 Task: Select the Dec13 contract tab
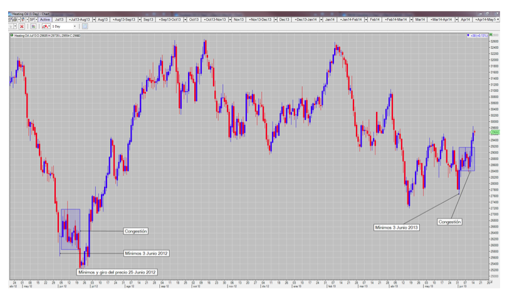click(285, 19)
